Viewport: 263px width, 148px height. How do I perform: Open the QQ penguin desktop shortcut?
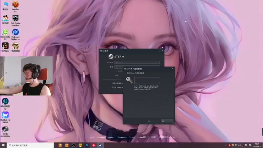pos(5,19)
